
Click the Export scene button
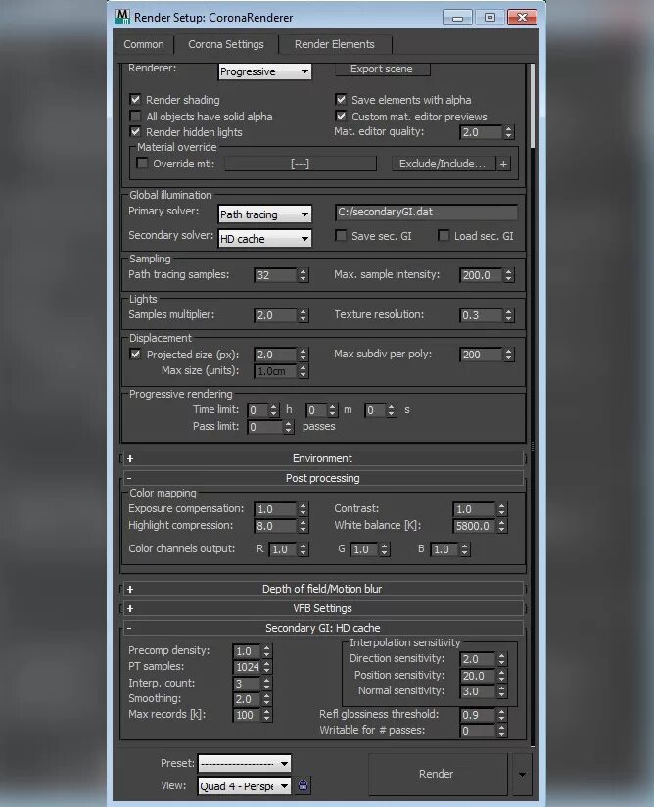click(382, 69)
